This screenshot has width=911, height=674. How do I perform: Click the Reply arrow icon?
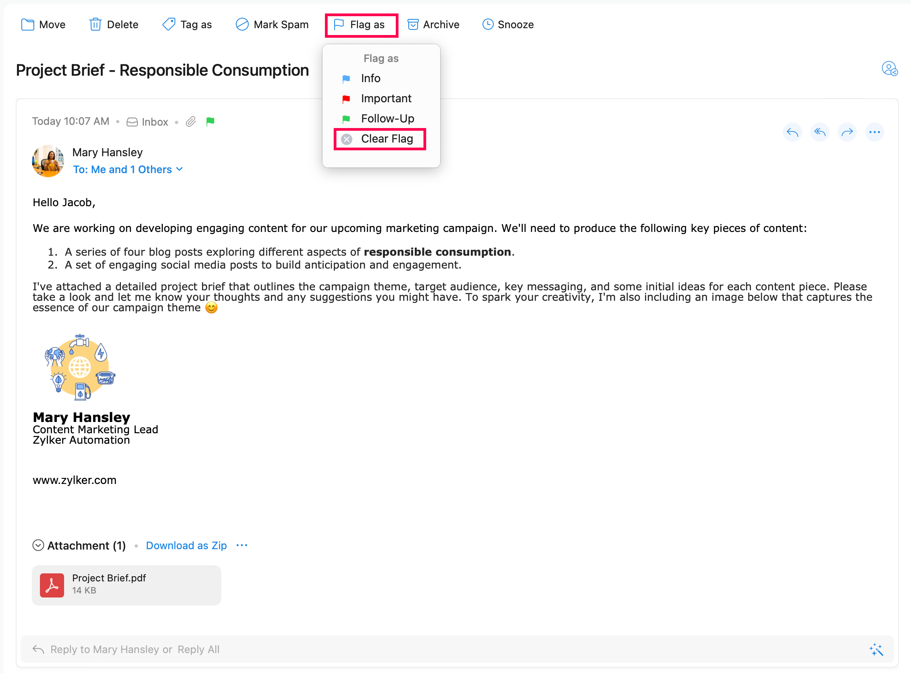(792, 132)
